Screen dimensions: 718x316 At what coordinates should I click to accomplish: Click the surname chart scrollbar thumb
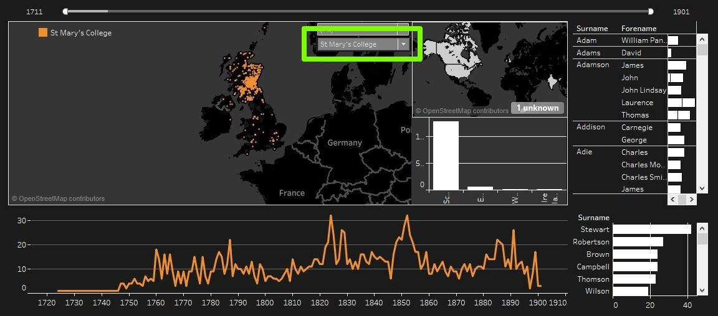point(702,238)
